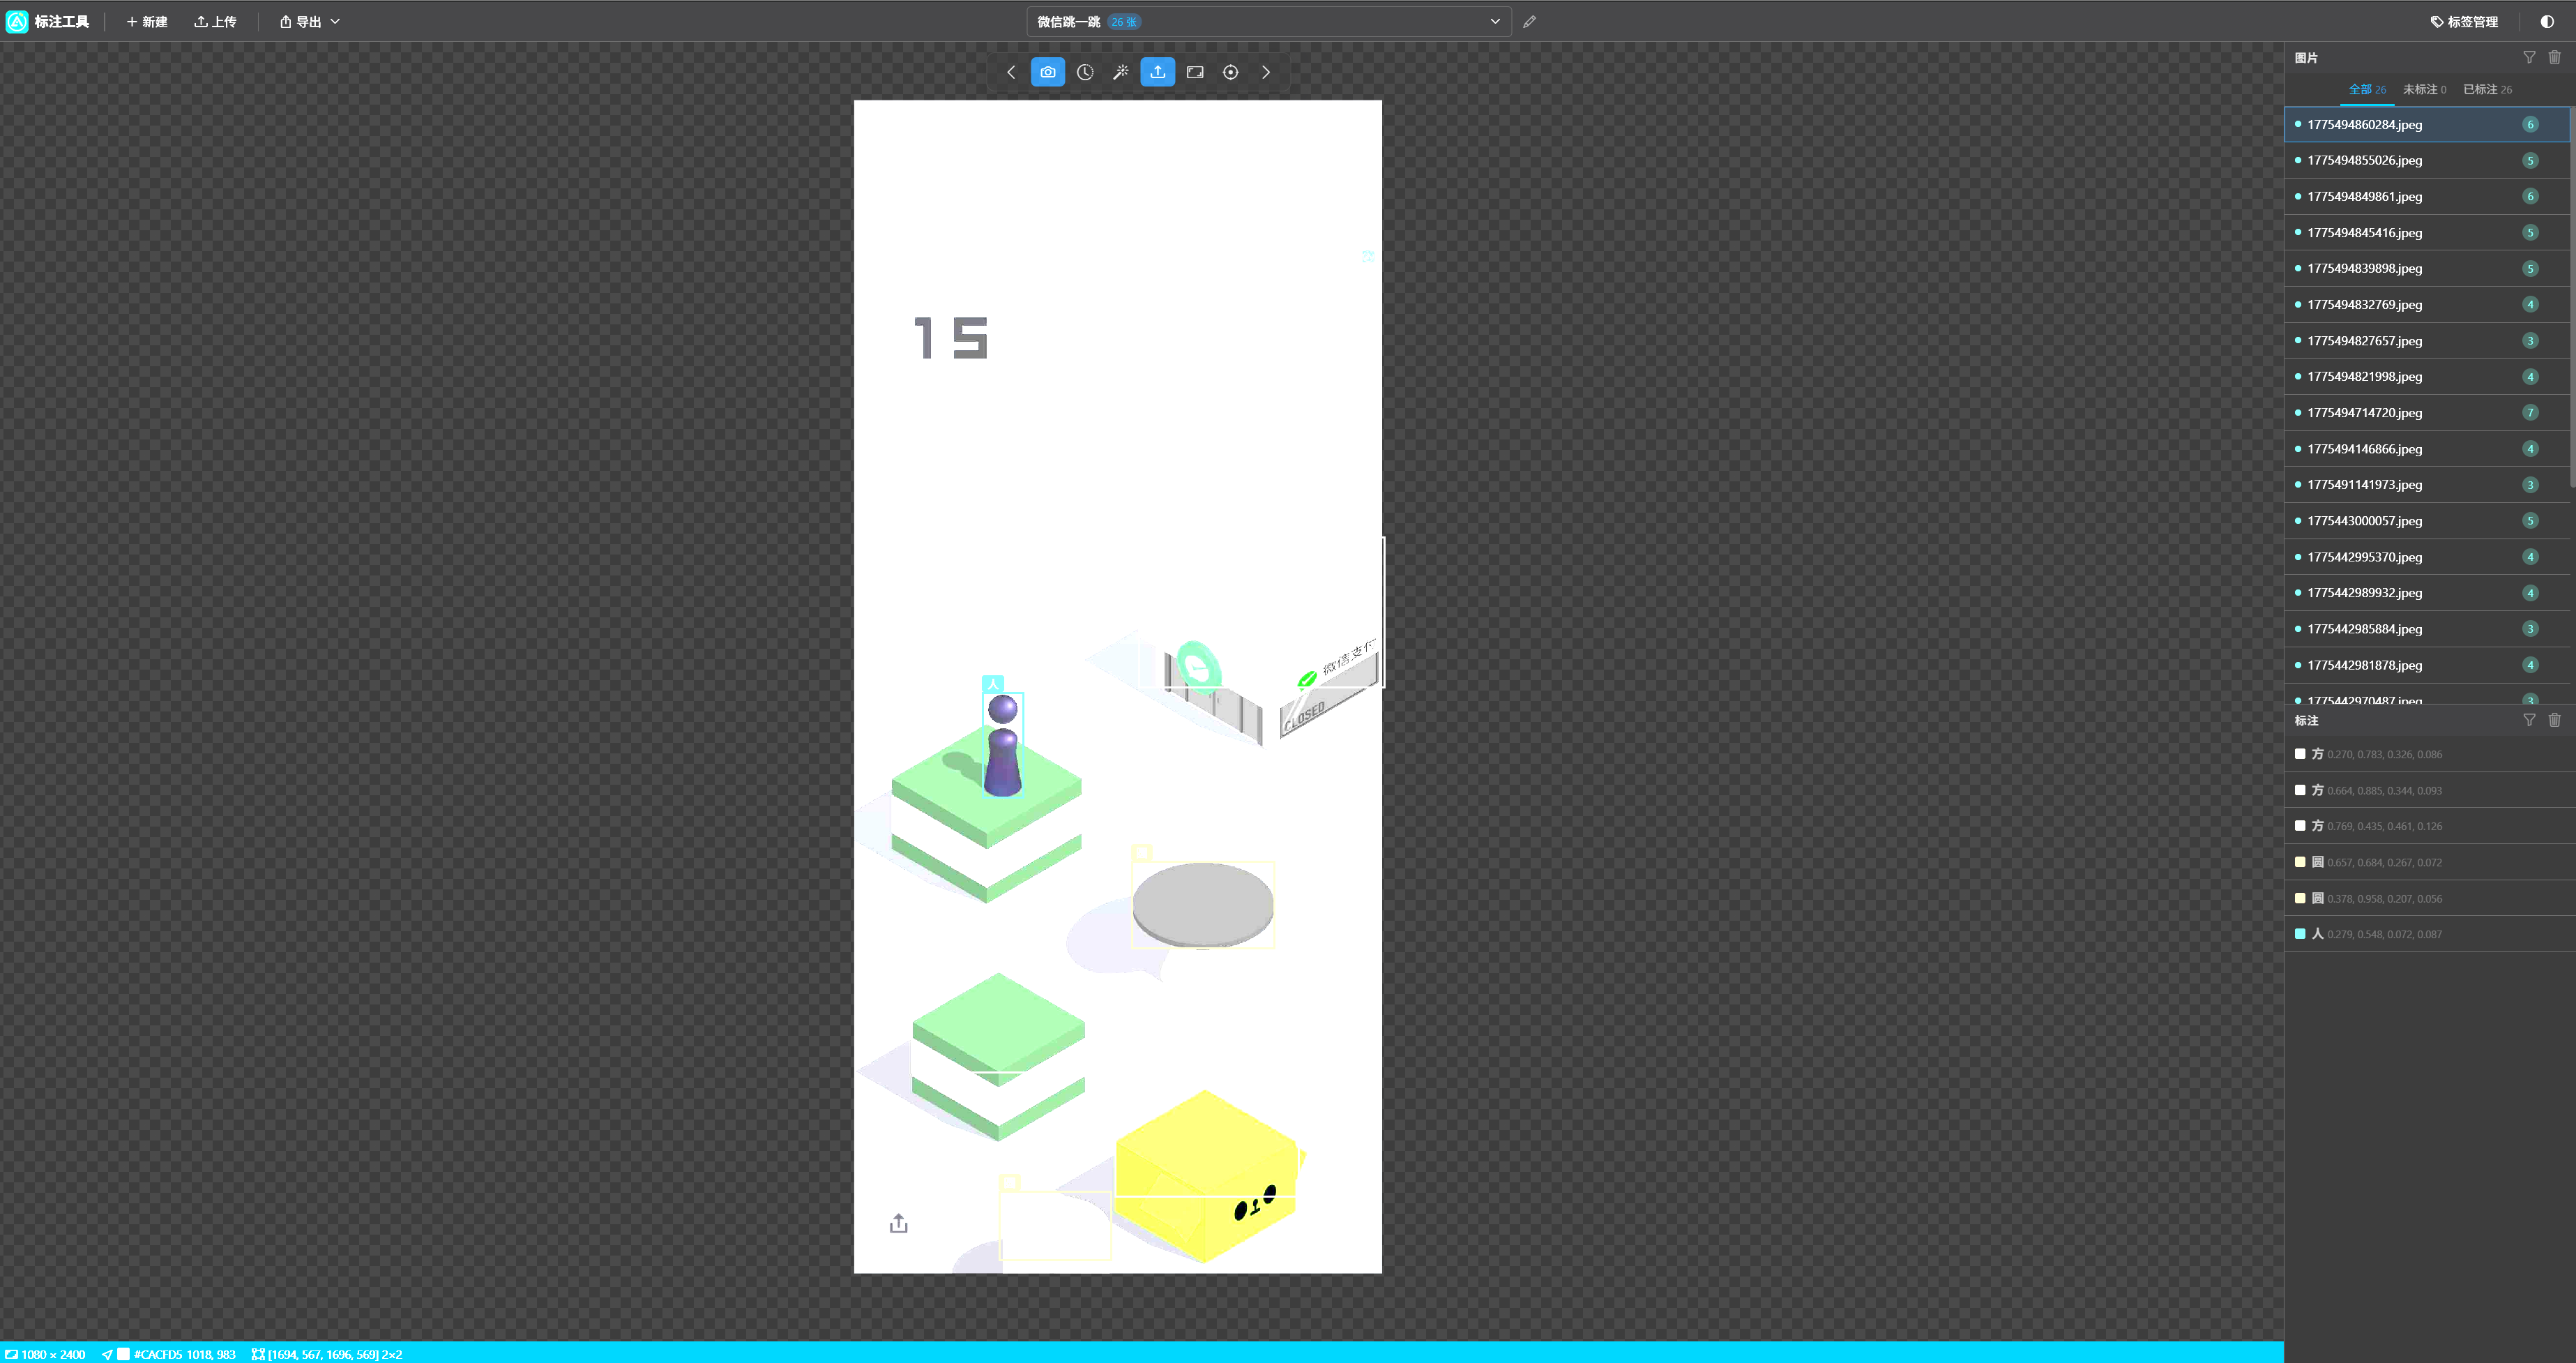Click the chevron arrow next to 导出
Image resolution: width=2576 pixels, height=1363 pixels.
click(x=335, y=22)
